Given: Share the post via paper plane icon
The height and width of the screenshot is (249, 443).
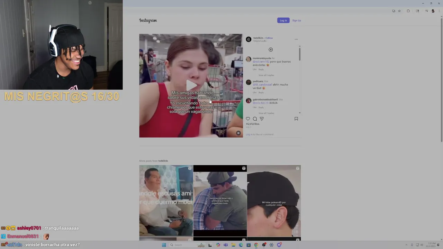Looking at the screenshot, I should [x=262, y=119].
